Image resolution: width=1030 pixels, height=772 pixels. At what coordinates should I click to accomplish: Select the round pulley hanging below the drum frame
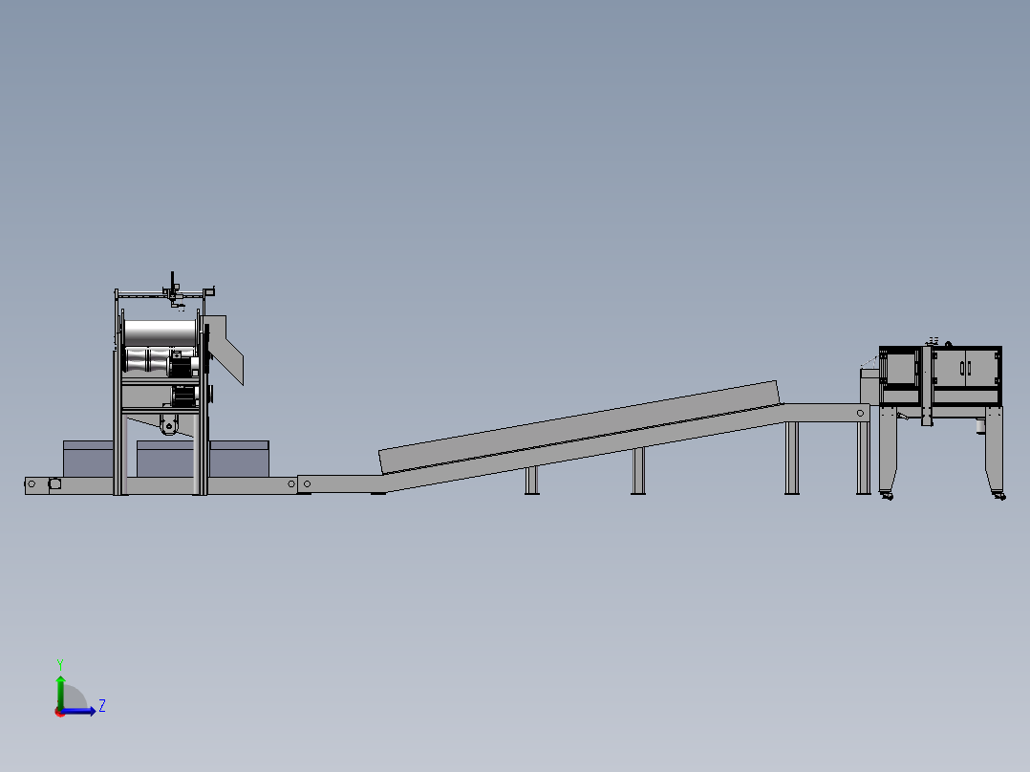[x=169, y=426]
